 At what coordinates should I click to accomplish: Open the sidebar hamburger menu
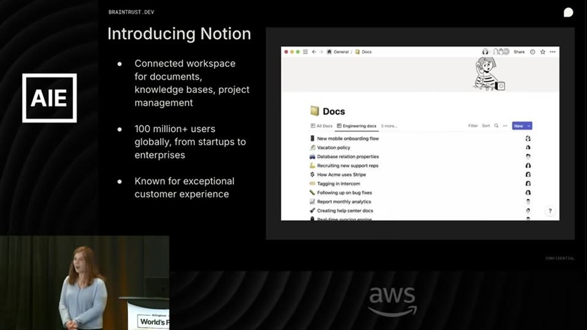(x=305, y=52)
